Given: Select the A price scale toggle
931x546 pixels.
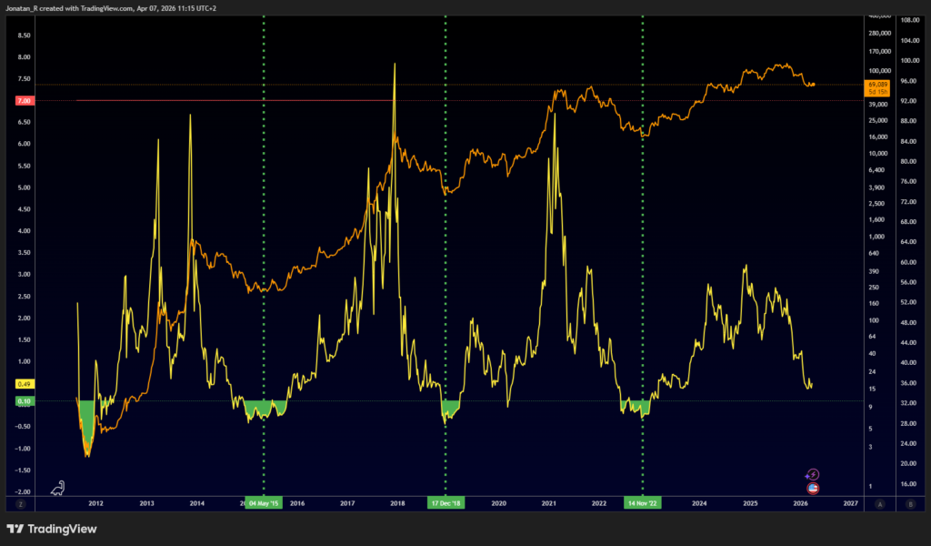Looking at the screenshot, I should [880, 504].
